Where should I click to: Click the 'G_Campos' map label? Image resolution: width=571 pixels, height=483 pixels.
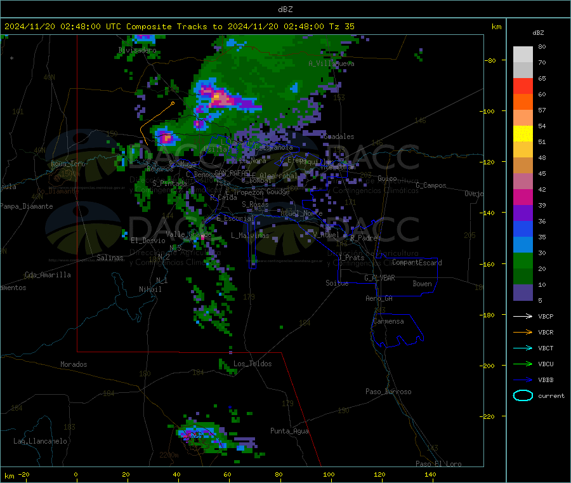[431, 185]
